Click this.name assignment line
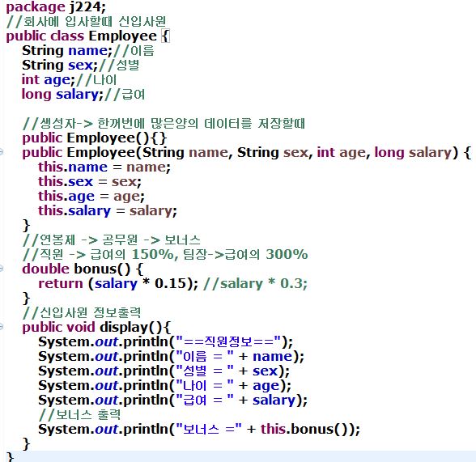 click(104, 167)
